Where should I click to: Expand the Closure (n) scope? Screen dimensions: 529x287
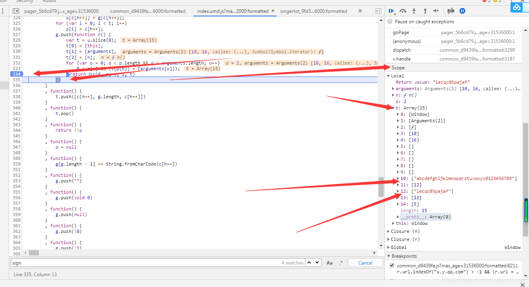coord(389,231)
